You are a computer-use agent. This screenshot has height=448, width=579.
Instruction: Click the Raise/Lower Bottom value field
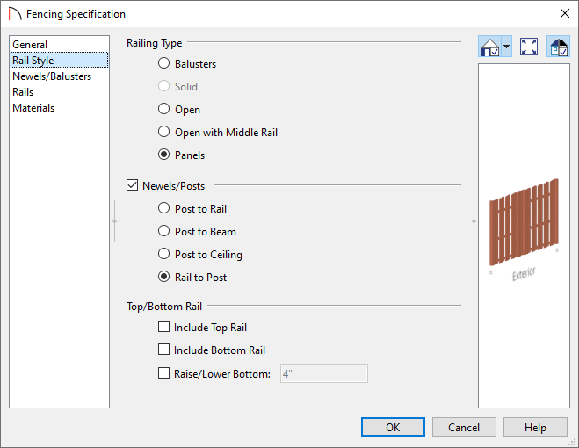[x=324, y=373]
